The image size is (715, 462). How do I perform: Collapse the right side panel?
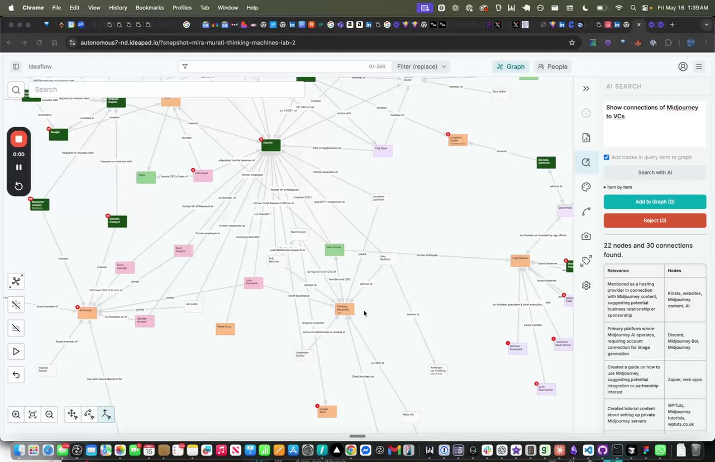coord(586,88)
